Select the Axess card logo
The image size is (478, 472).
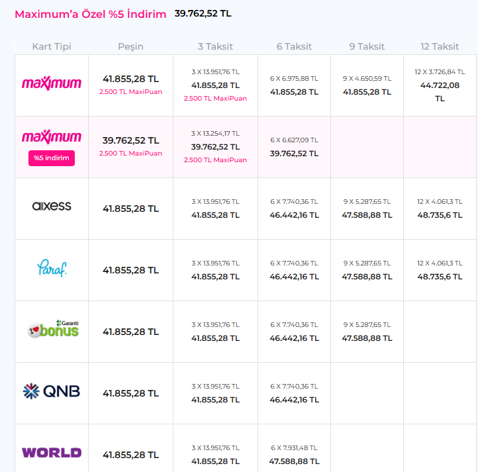pos(52,206)
